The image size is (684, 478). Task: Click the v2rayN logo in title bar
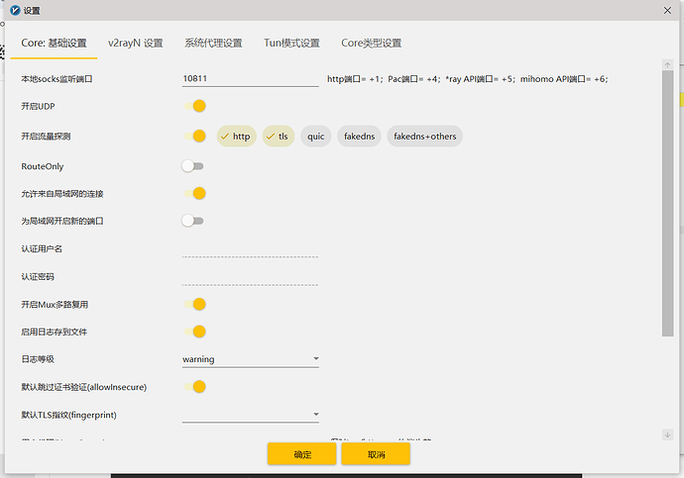coord(15,11)
